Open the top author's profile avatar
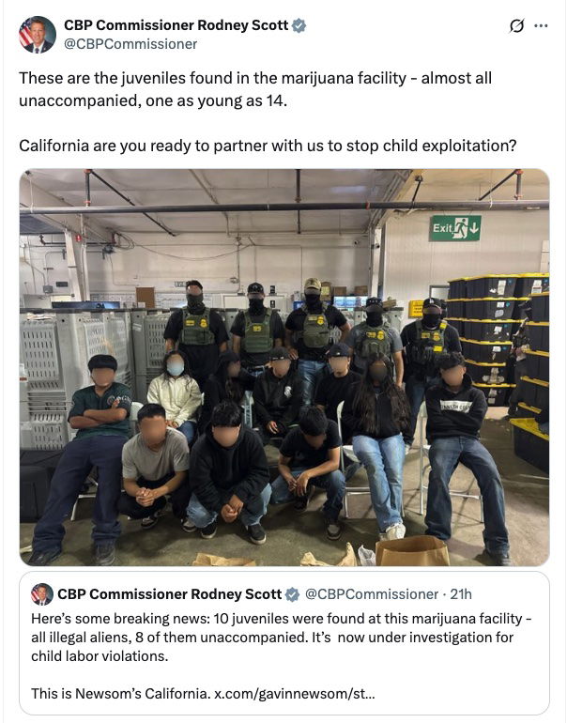 (x=38, y=35)
